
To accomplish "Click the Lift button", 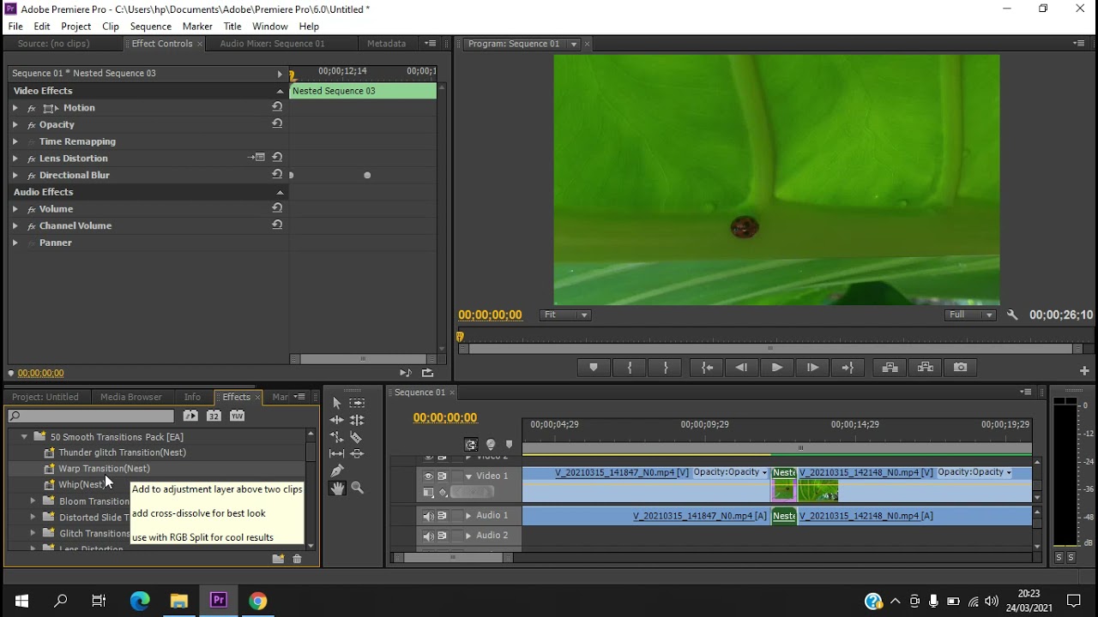I will point(890,368).
